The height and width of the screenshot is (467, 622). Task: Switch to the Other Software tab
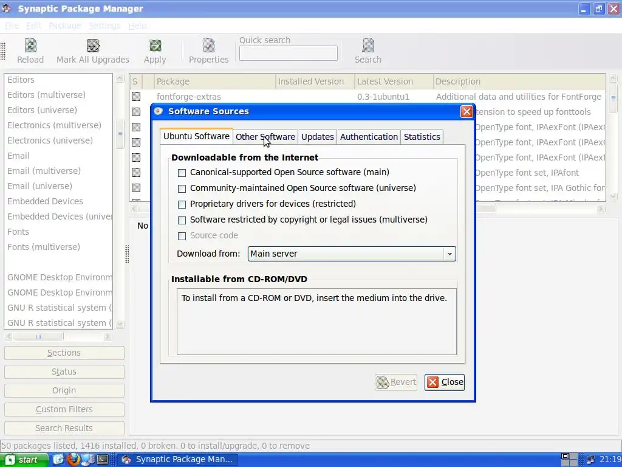pyautogui.click(x=265, y=137)
